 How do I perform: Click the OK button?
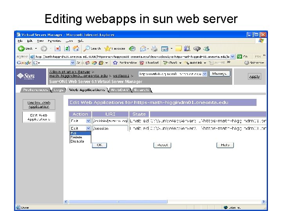(x=99, y=145)
